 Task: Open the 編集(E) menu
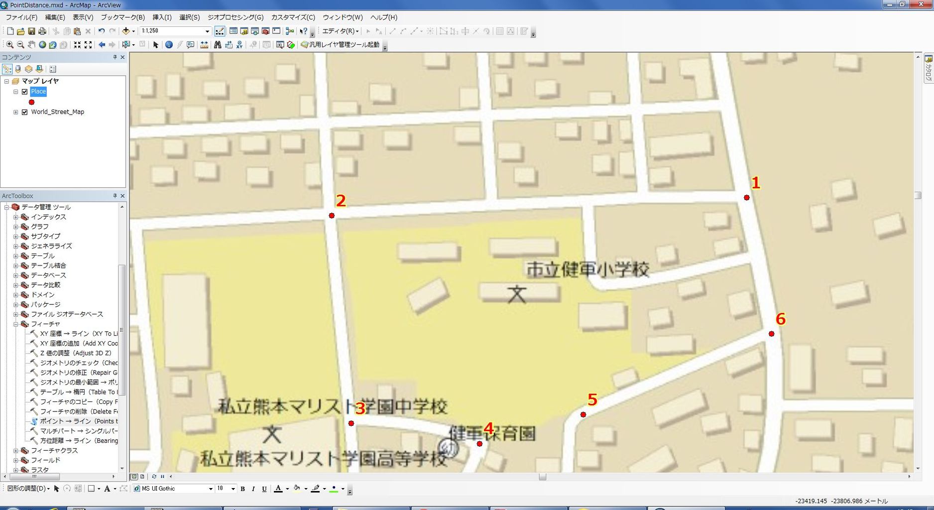point(55,17)
